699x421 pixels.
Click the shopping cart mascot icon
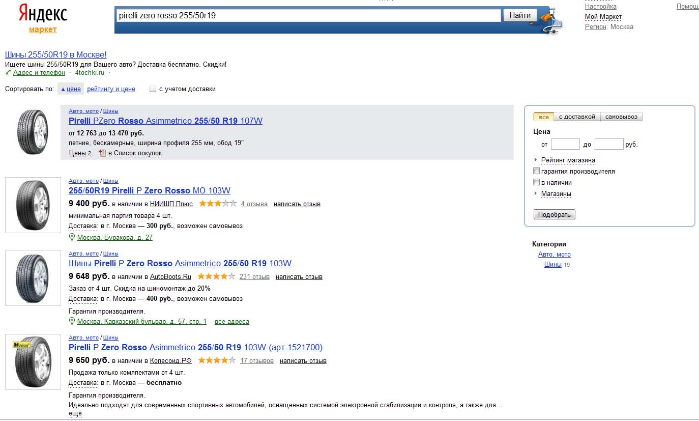coord(550,20)
